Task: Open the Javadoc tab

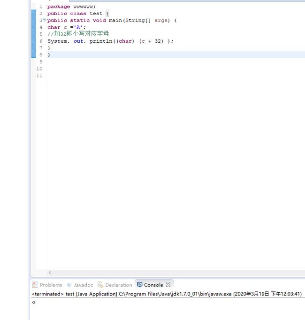Action: click(80, 285)
